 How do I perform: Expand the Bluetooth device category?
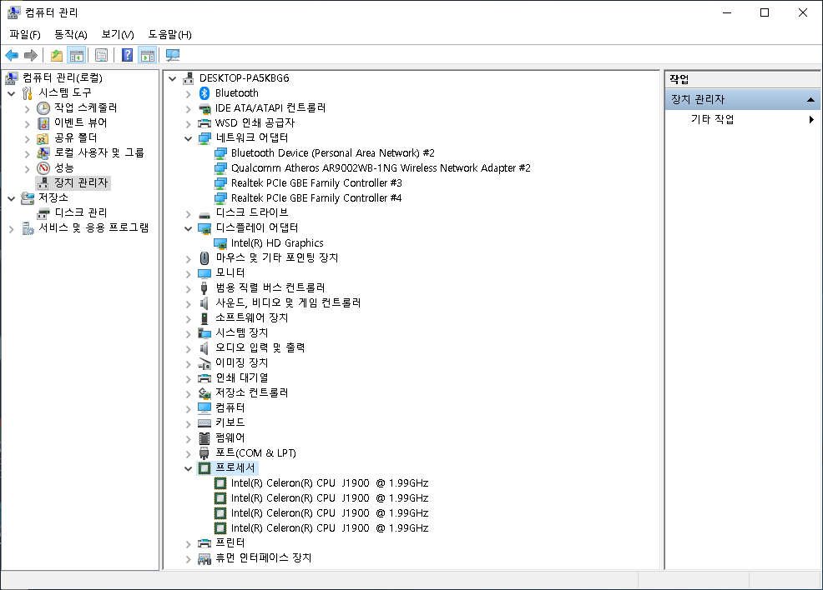pyautogui.click(x=187, y=92)
